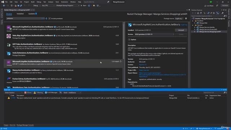Image resolution: width=231 pixels, height=130 pixels.
Task: Click the Start debugging play icon
Action: [x=81, y=6]
